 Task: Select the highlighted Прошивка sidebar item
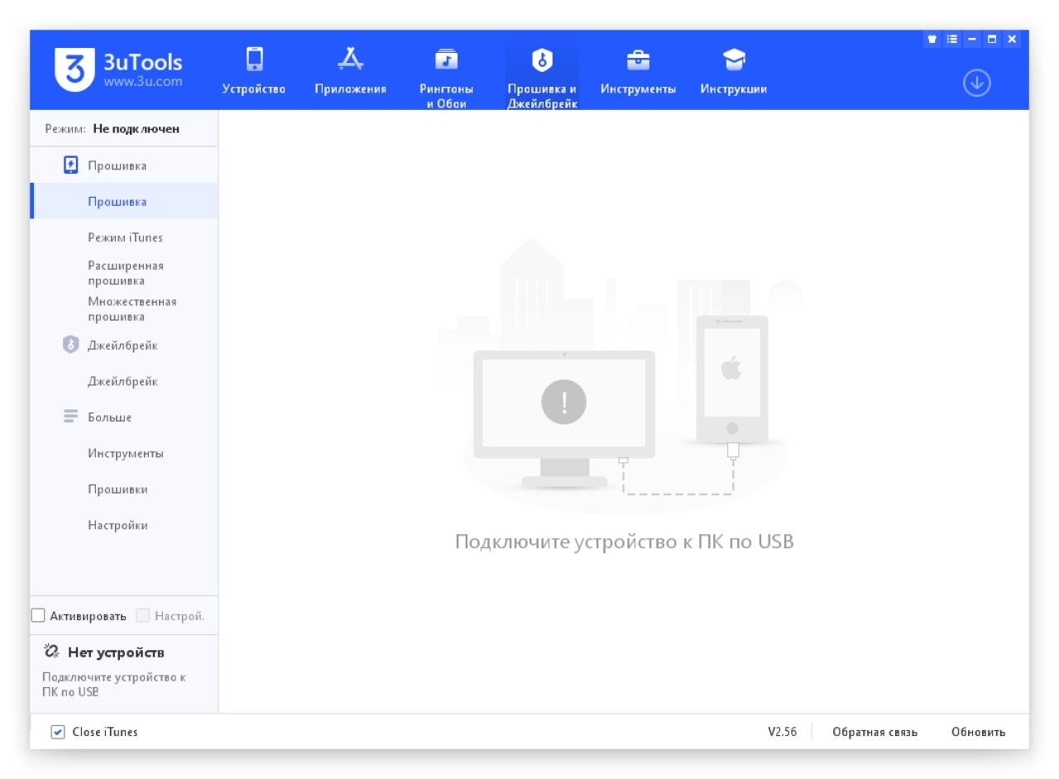coord(124,201)
